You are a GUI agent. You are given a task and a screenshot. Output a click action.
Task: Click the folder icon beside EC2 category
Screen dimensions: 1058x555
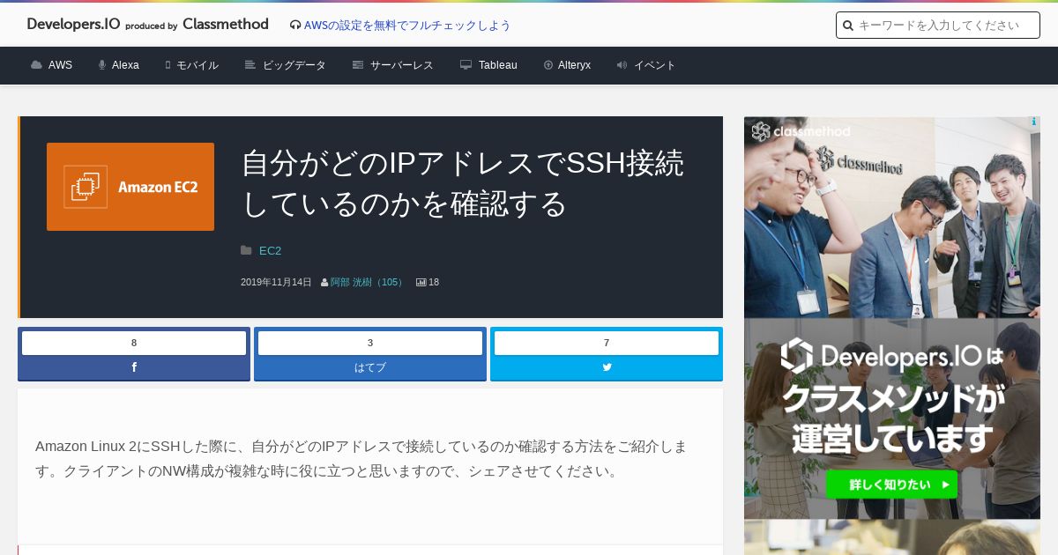click(247, 251)
